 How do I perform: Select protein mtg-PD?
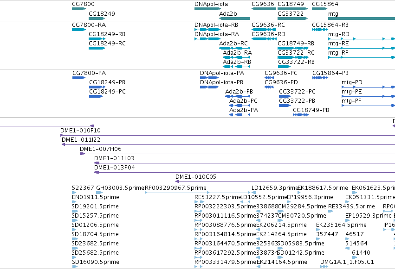click(352, 82)
